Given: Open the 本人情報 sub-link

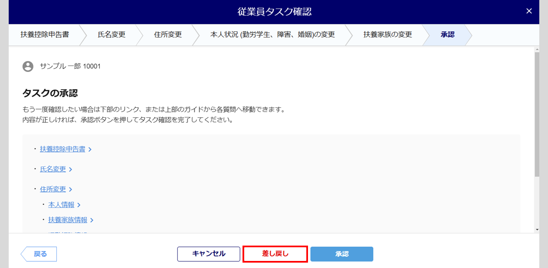Looking at the screenshot, I should click(61, 205).
